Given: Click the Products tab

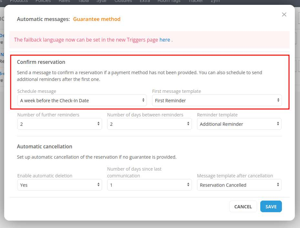Looking at the screenshot, I should (x=19, y=1).
